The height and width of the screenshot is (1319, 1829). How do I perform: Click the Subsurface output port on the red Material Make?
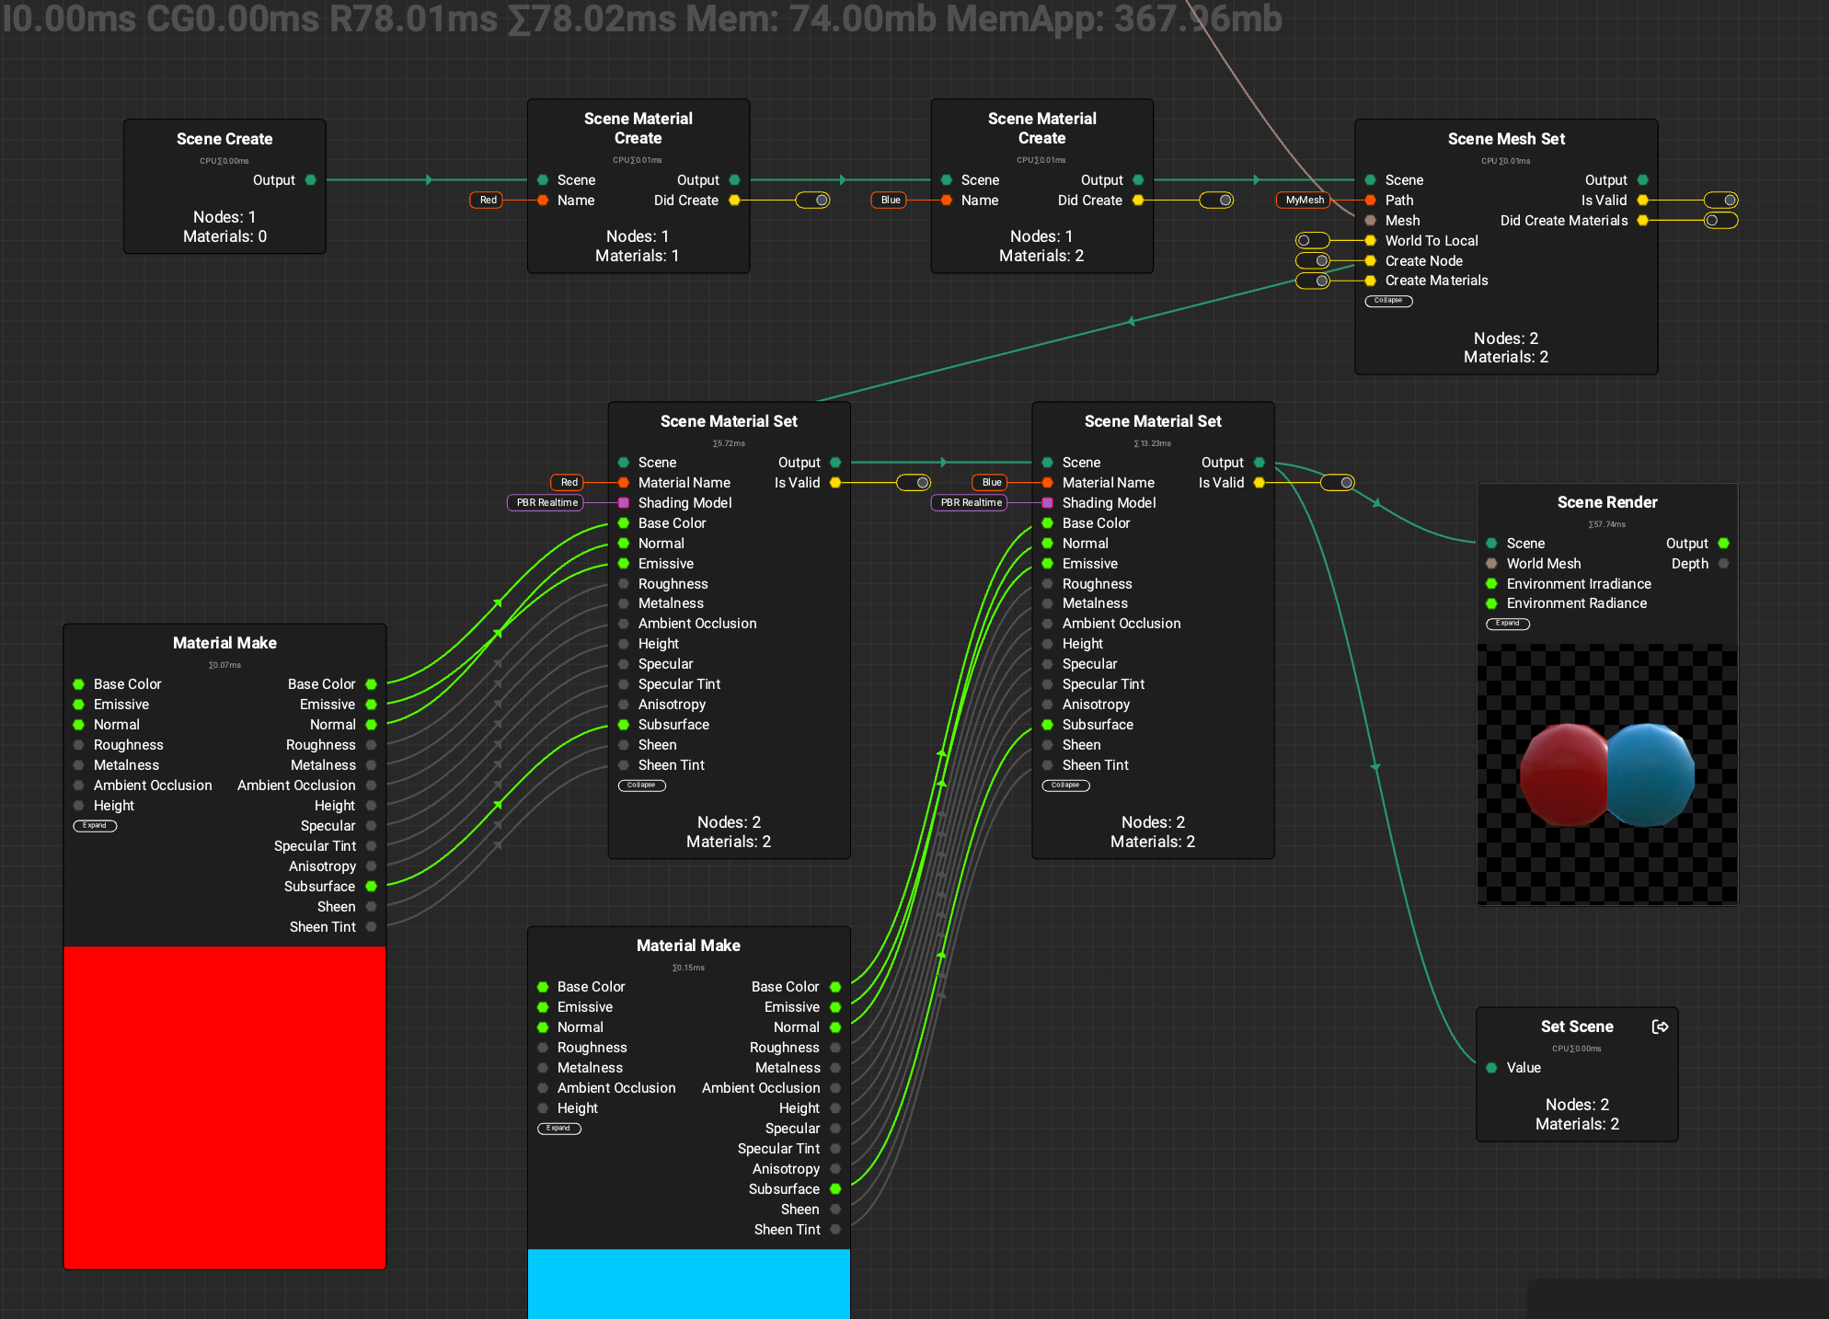point(372,887)
